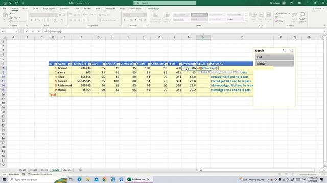Click Format as Table icon
Image resolution: width=327 pixels, height=183 pixels.
click(167, 15)
